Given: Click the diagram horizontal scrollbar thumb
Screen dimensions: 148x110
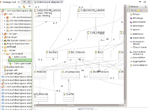Looking at the screenshot, I should pos(71,105).
